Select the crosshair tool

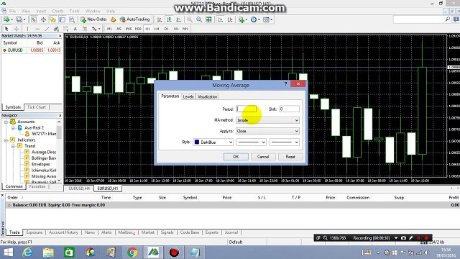click(x=16, y=29)
